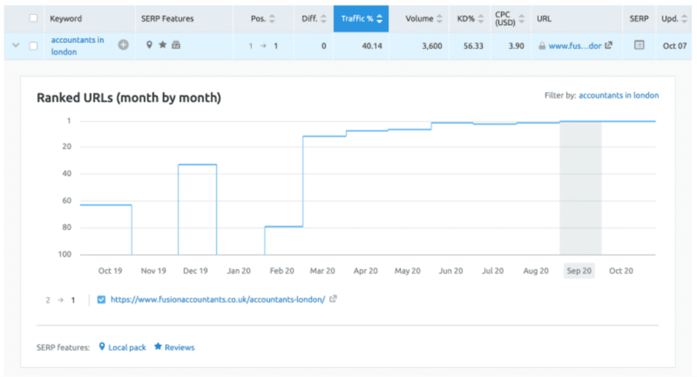
Task: Click the SERP Features column header
Action: point(167,18)
